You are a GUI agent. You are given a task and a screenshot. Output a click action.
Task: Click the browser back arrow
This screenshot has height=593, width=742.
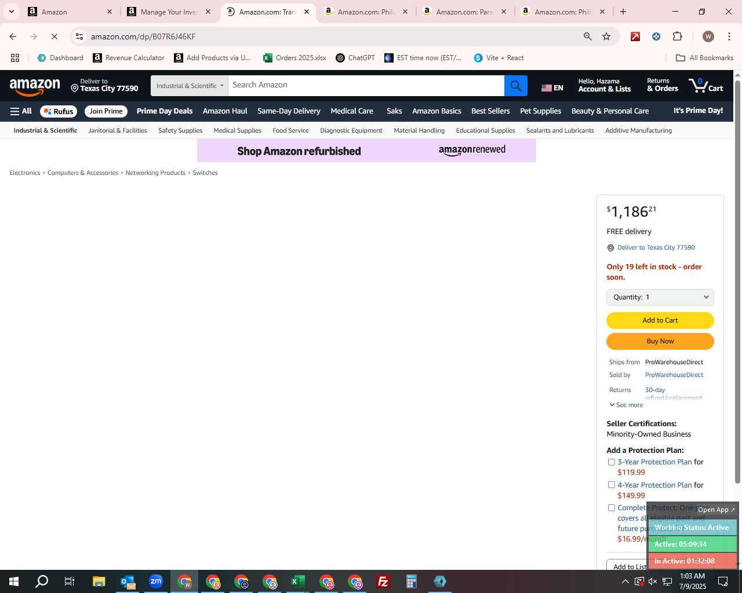point(13,36)
